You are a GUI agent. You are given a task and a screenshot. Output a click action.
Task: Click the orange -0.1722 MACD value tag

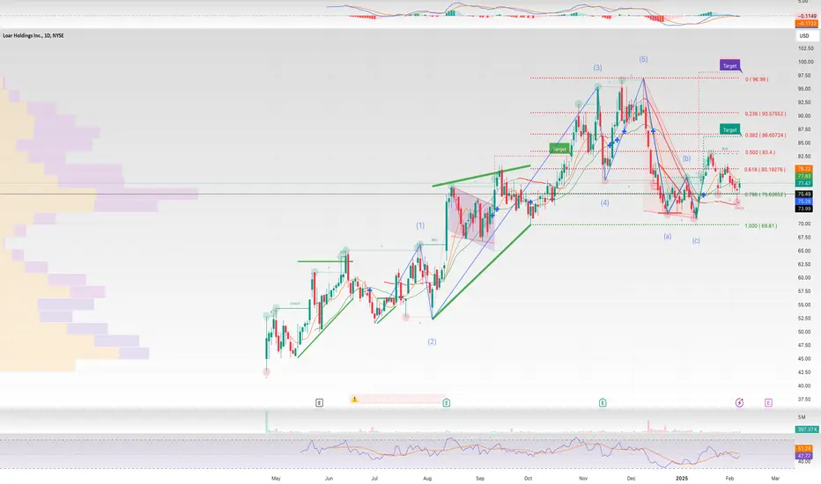click(x=806, y=24)
